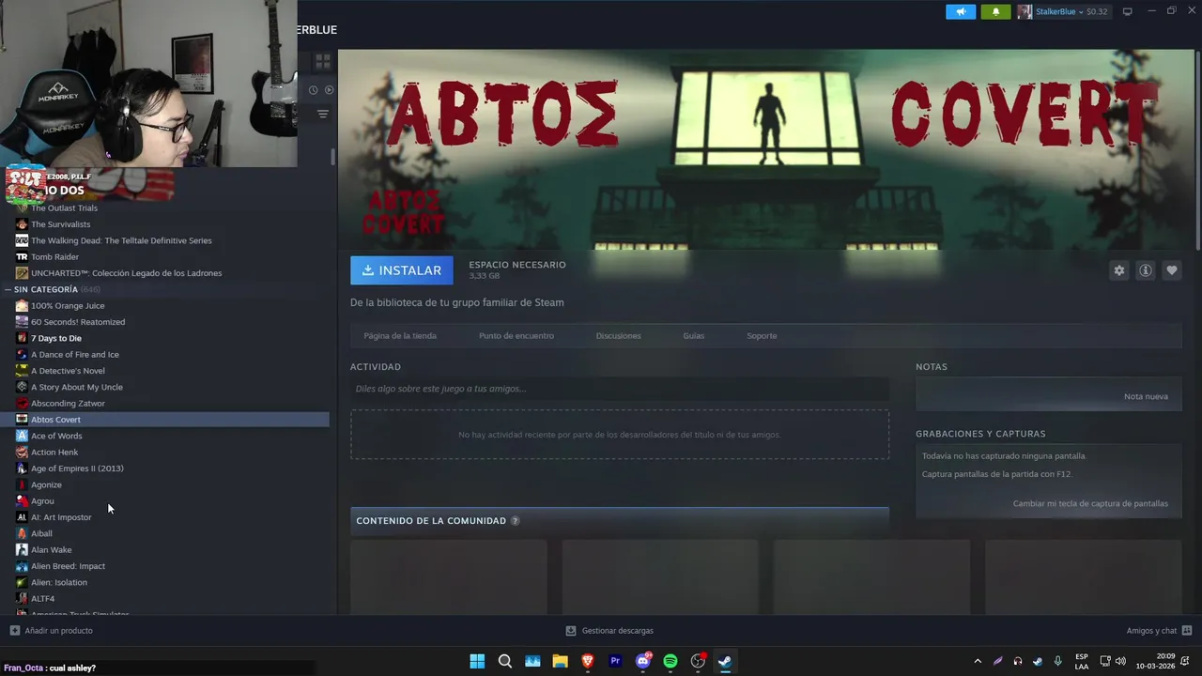Open Soporte tab

pyautogui.click(x=762, y=335)
